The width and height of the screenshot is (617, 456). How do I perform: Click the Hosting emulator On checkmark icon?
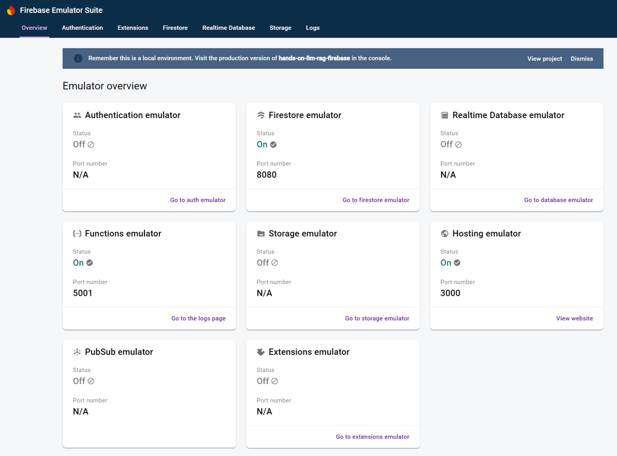coord(457,263)
